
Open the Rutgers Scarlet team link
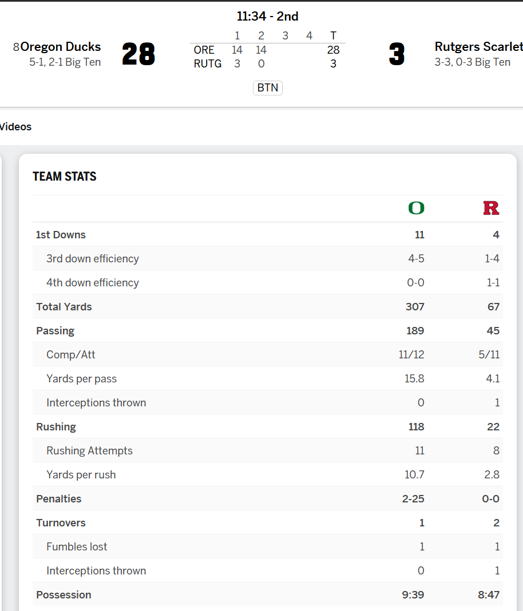click(x=478, y=47)
